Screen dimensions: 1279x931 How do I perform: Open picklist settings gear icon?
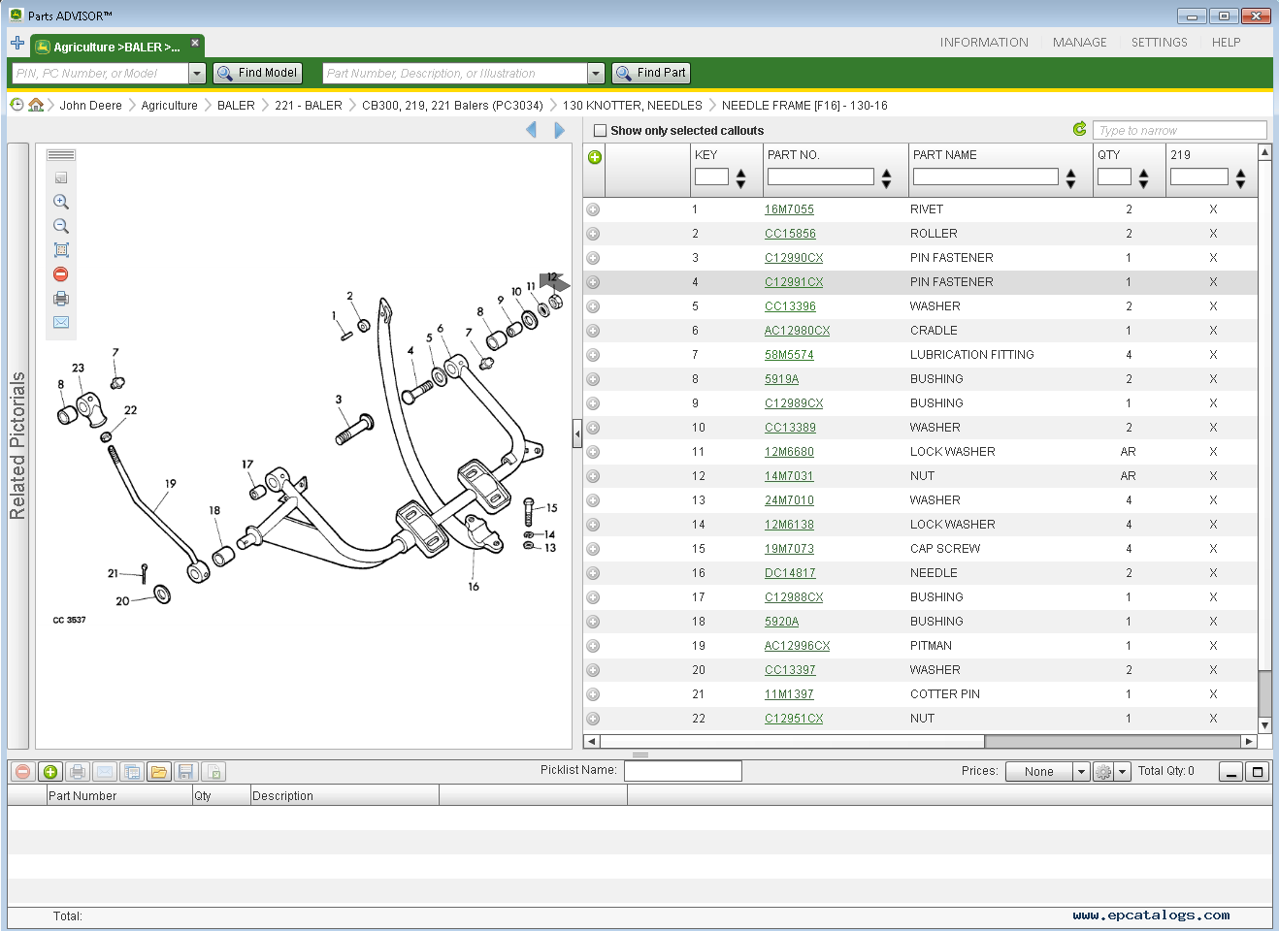click(1103, 772)
